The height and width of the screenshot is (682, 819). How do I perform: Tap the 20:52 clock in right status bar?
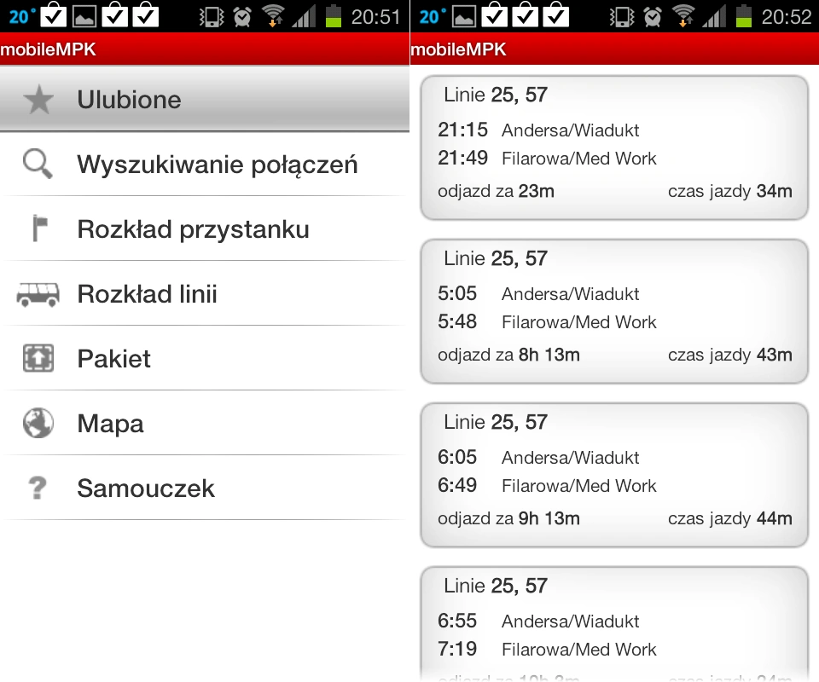click(786, 17)
